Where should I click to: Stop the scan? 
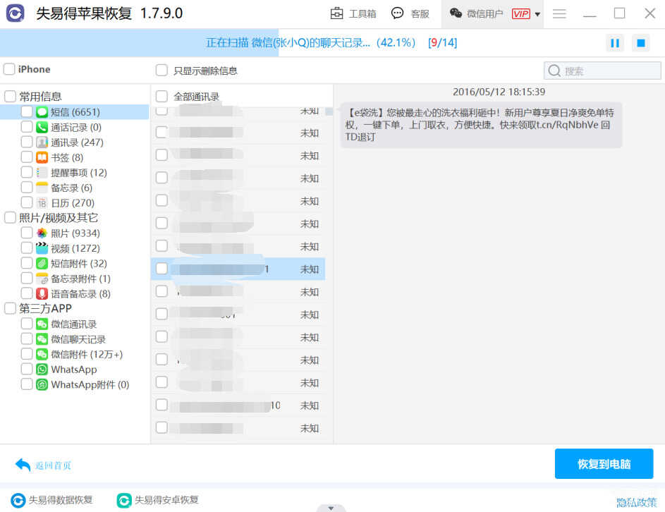tap(641, 43)
